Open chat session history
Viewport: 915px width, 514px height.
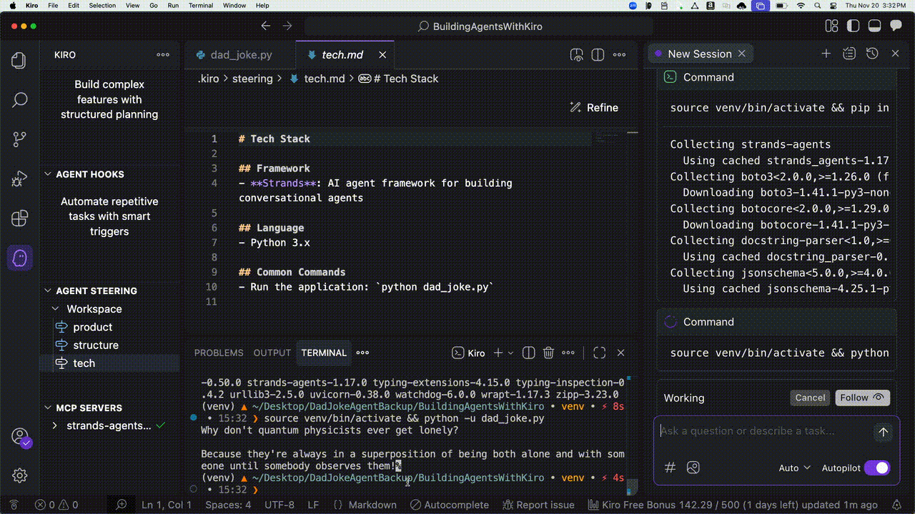point(871,54)
